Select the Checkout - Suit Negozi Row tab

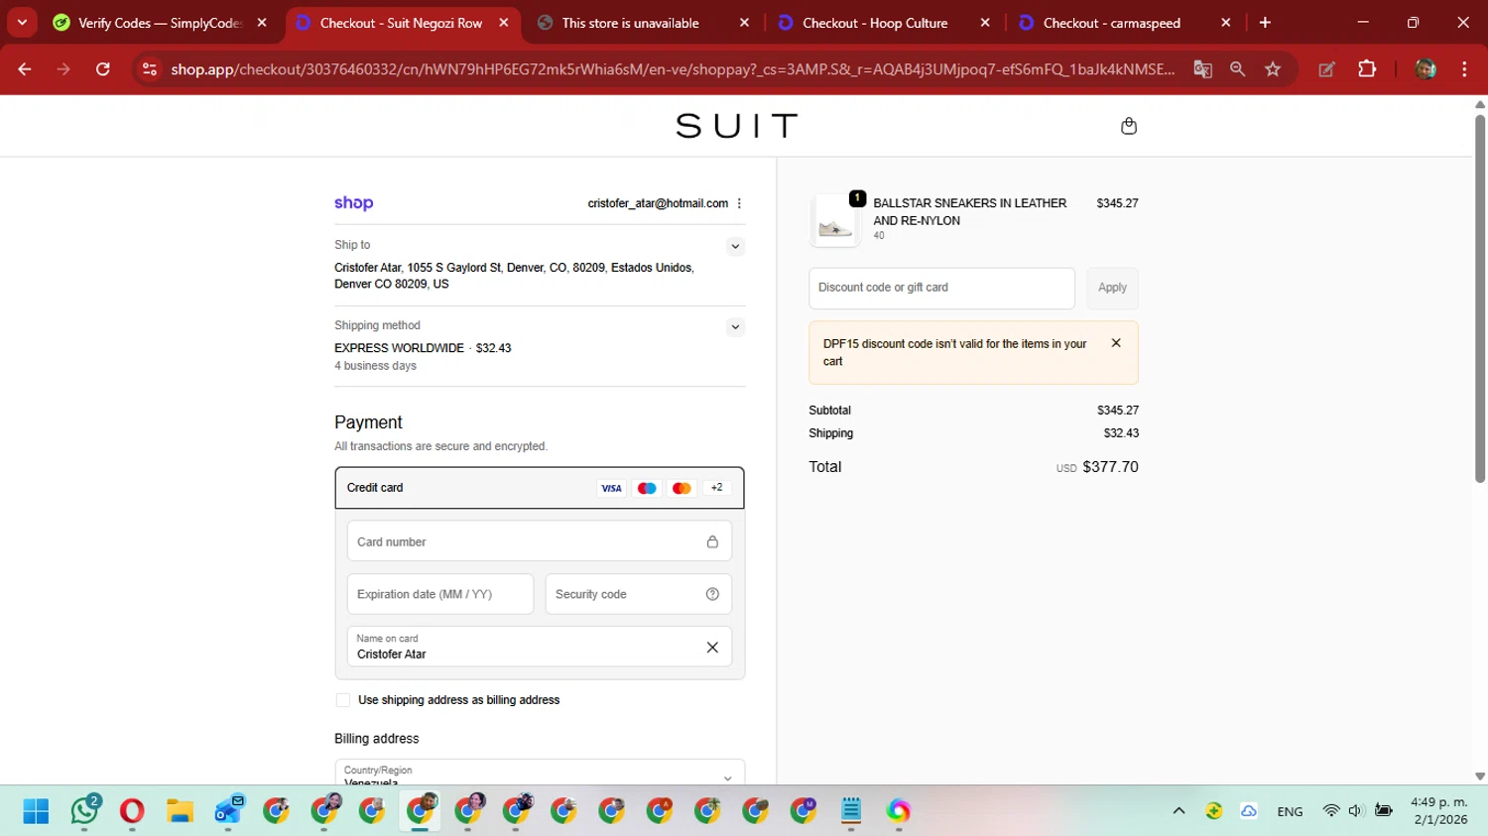pos(401,22)
